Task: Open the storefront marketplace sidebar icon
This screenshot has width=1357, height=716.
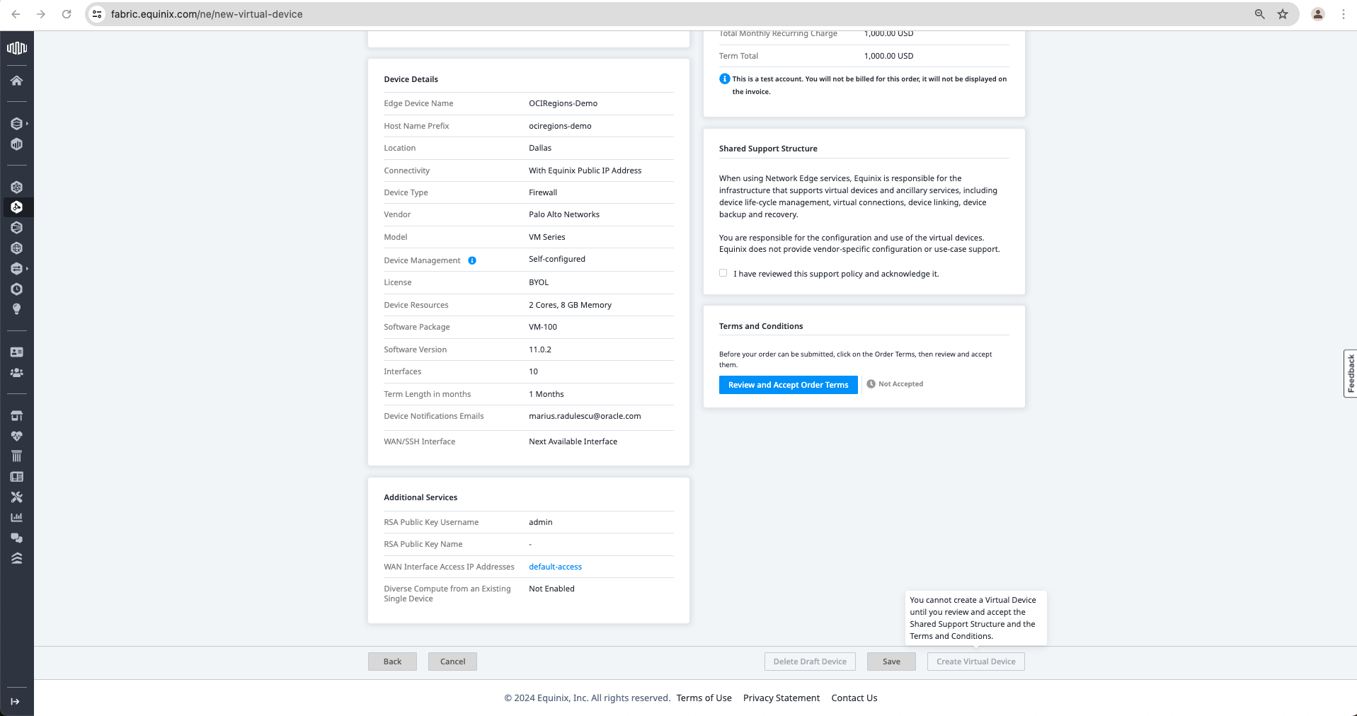Action: click(17, 416)
